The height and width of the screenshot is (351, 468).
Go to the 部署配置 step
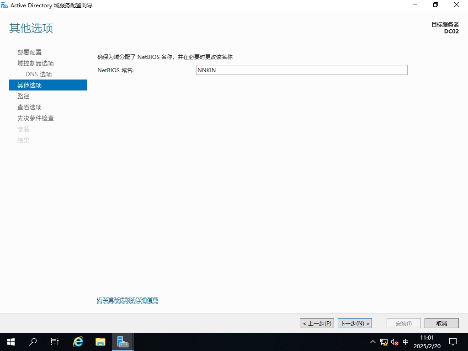point(29,53)
